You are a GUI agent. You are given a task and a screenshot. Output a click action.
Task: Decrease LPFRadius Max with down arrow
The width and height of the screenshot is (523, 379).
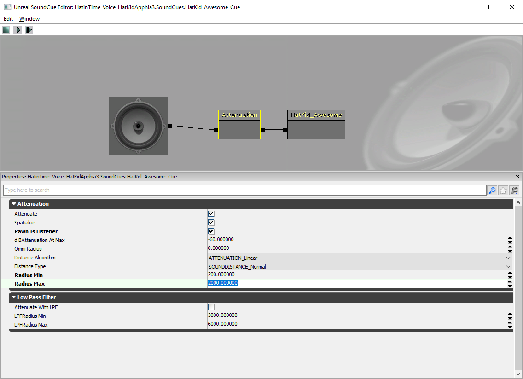(510, 327)
